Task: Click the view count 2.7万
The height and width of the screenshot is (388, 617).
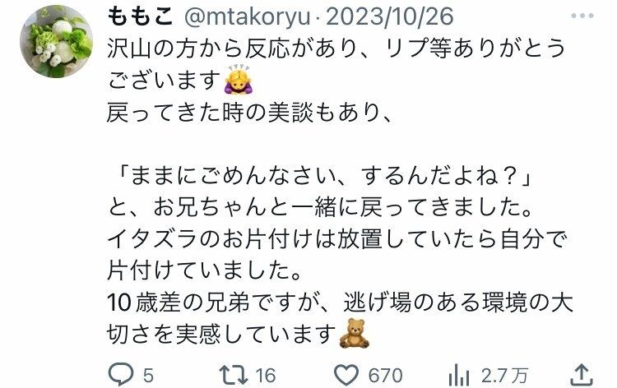Action: pyautogui.click(x=504, y=376)
